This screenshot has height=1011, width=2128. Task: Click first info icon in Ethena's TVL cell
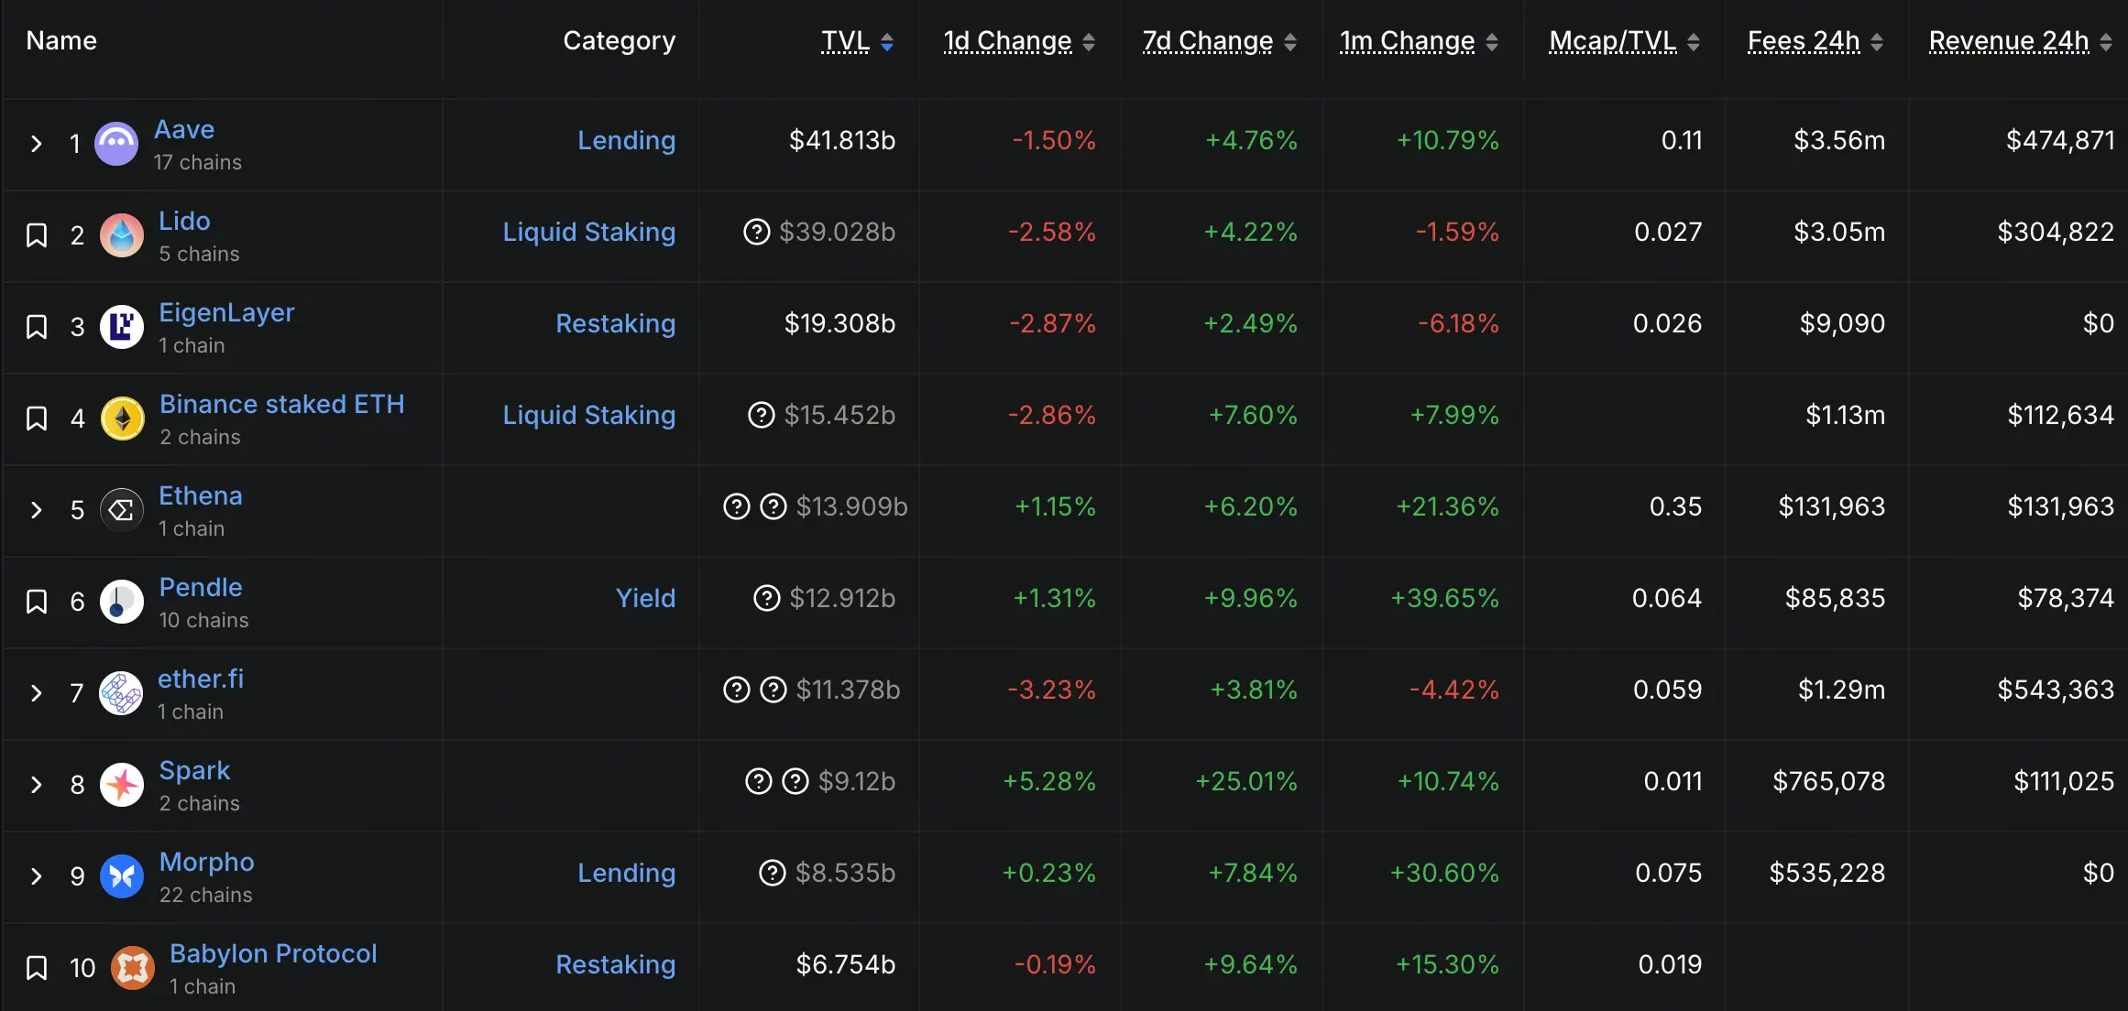coord(737,506)
